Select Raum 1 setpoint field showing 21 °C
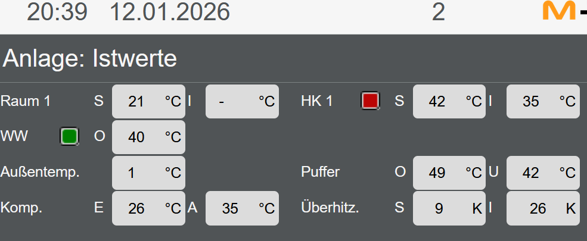The width and height of the screenshot is (587, 241). (148, 101)
